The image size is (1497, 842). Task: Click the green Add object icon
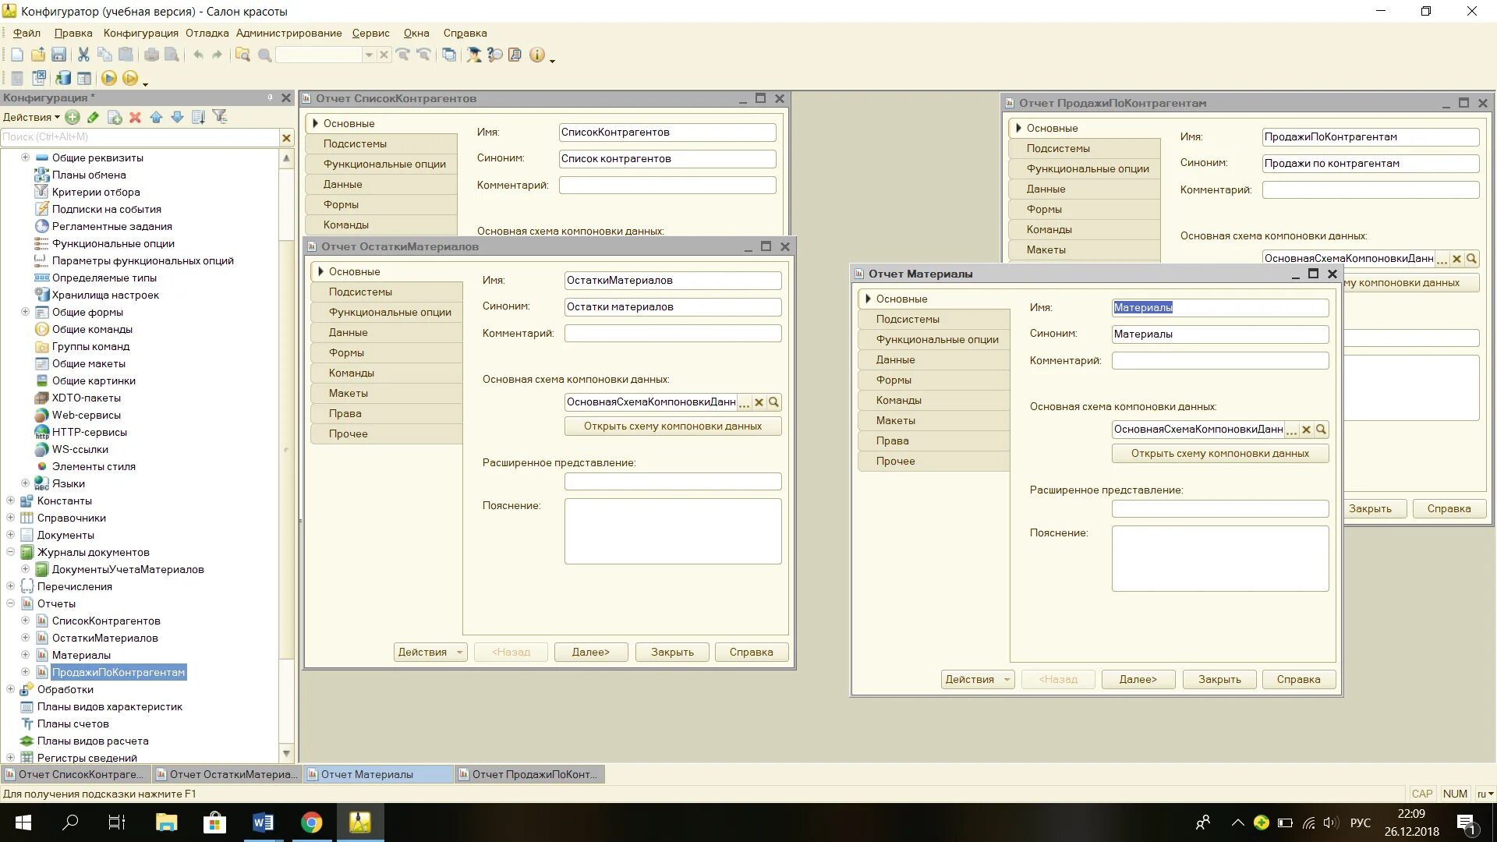point(73,117)
